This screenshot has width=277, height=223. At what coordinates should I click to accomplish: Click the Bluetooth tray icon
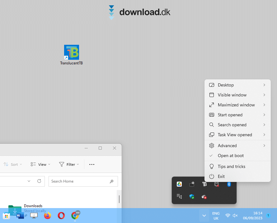coord(229,184)
